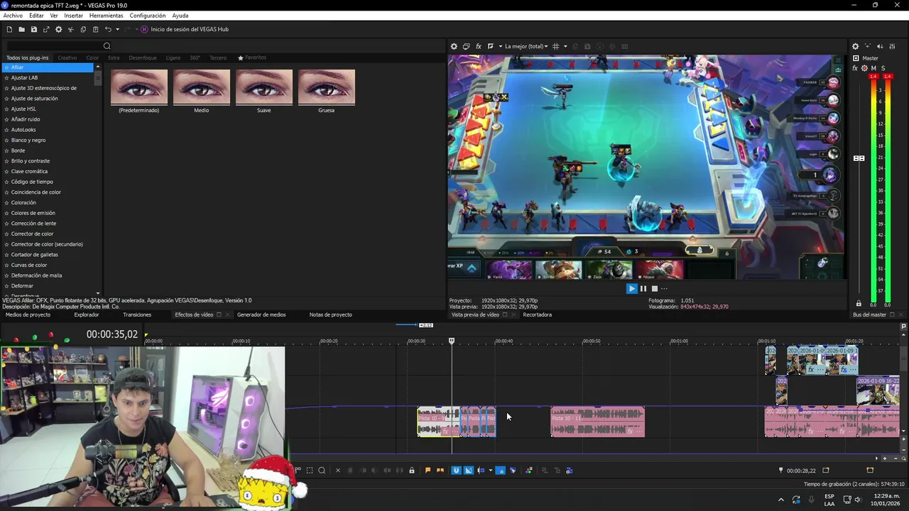Insert a marker with the orange flag icon
Viewport: 909px width, 511px height.
point(428,470)
